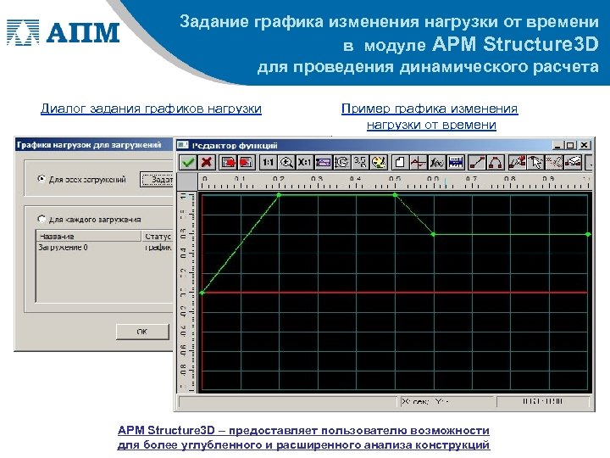This screenshot has width=610, height=458.
Task: Click the graph point at plateau end near 0.5
Action: coord(395,195)
